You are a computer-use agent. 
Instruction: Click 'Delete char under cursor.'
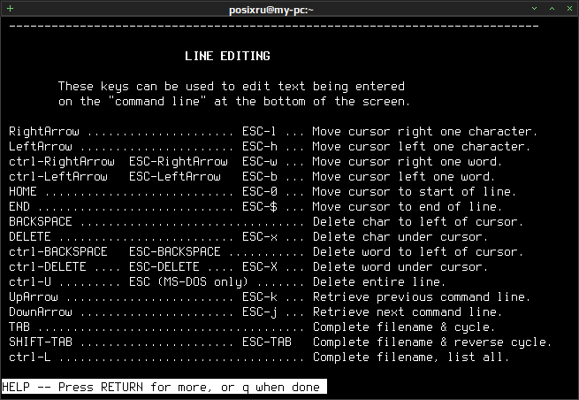(x=400, y=236)
